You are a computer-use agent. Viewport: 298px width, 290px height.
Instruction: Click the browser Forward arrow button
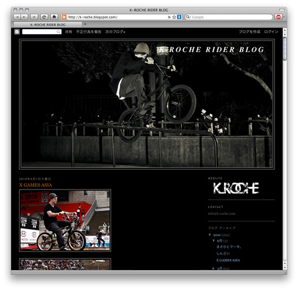click(24, 17)
